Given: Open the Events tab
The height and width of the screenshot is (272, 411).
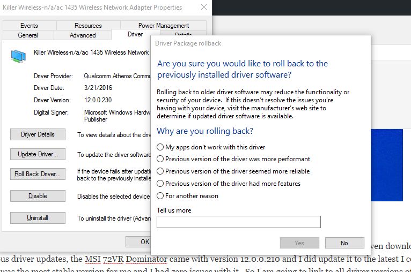Looking at the screenshot, I should (29, 26).
